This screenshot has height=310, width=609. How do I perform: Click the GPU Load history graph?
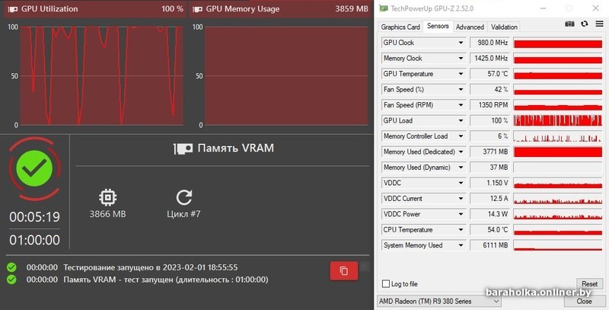557,120
